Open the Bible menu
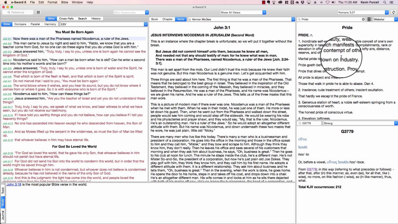This screenshot has width=398, height=224. pos(65,2)
